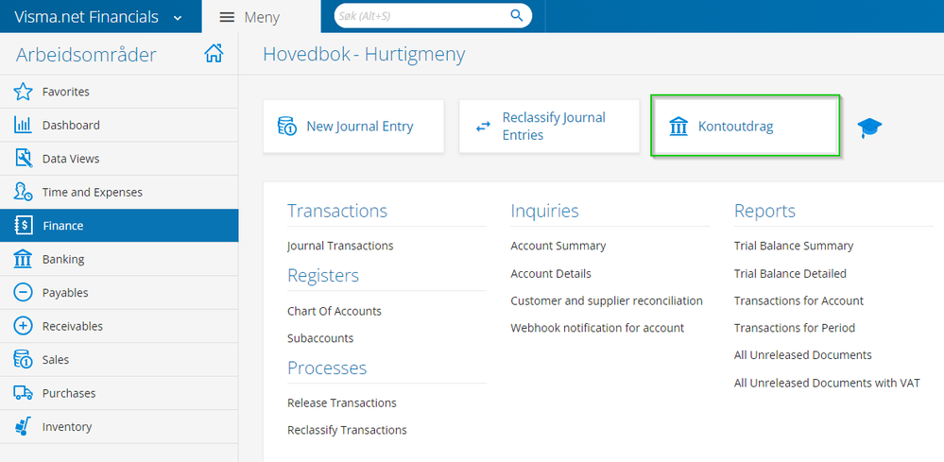The height and width of the screenshot is (462, 944).
Task: Click the swap arrows icon on Reclassify tile
Action: coord(483,127)
